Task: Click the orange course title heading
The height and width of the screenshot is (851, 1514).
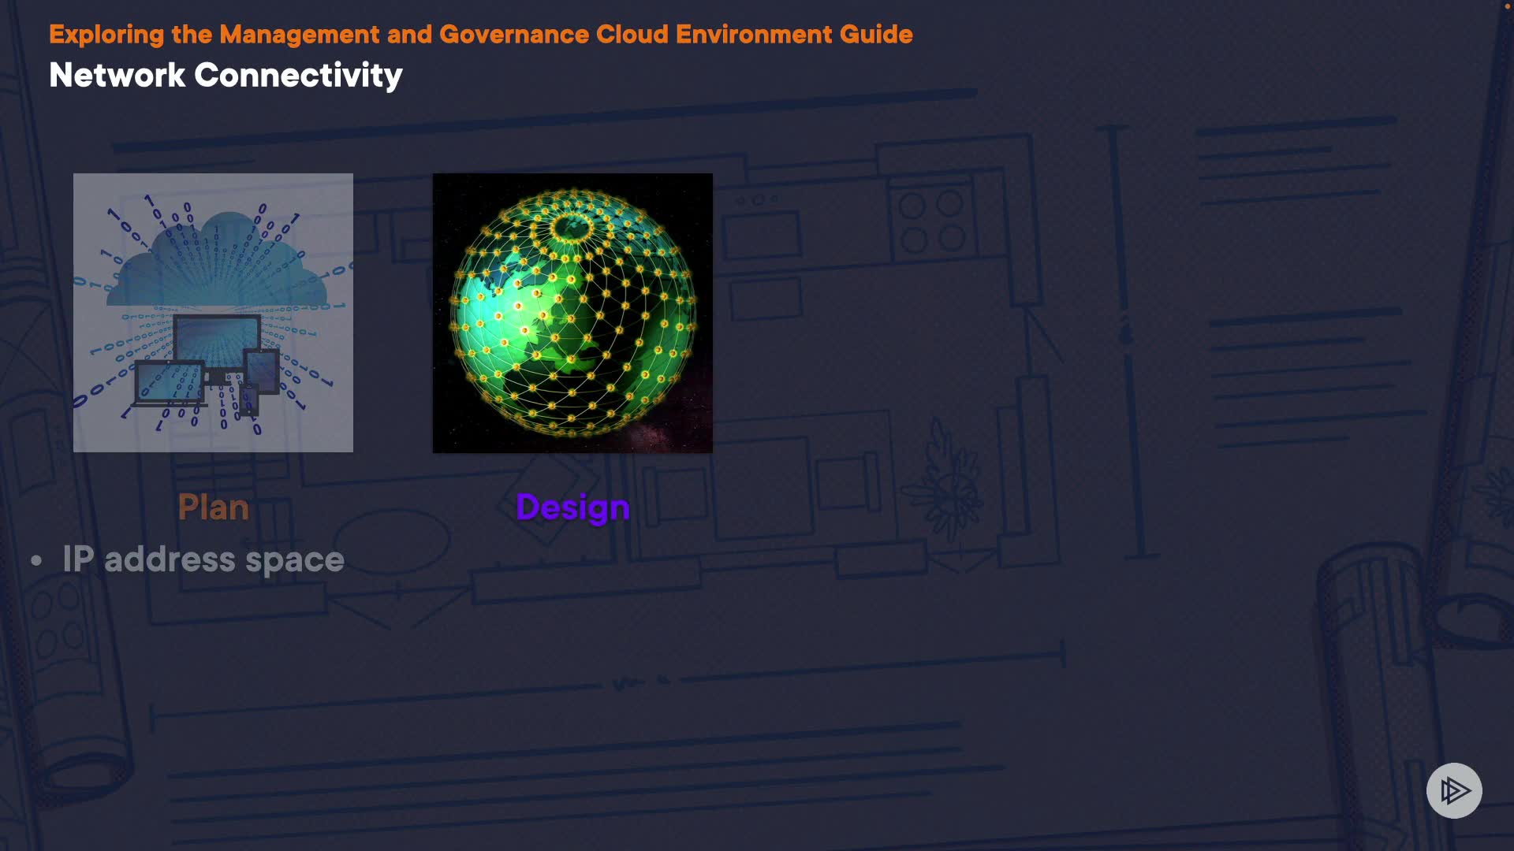Action: 480,34
